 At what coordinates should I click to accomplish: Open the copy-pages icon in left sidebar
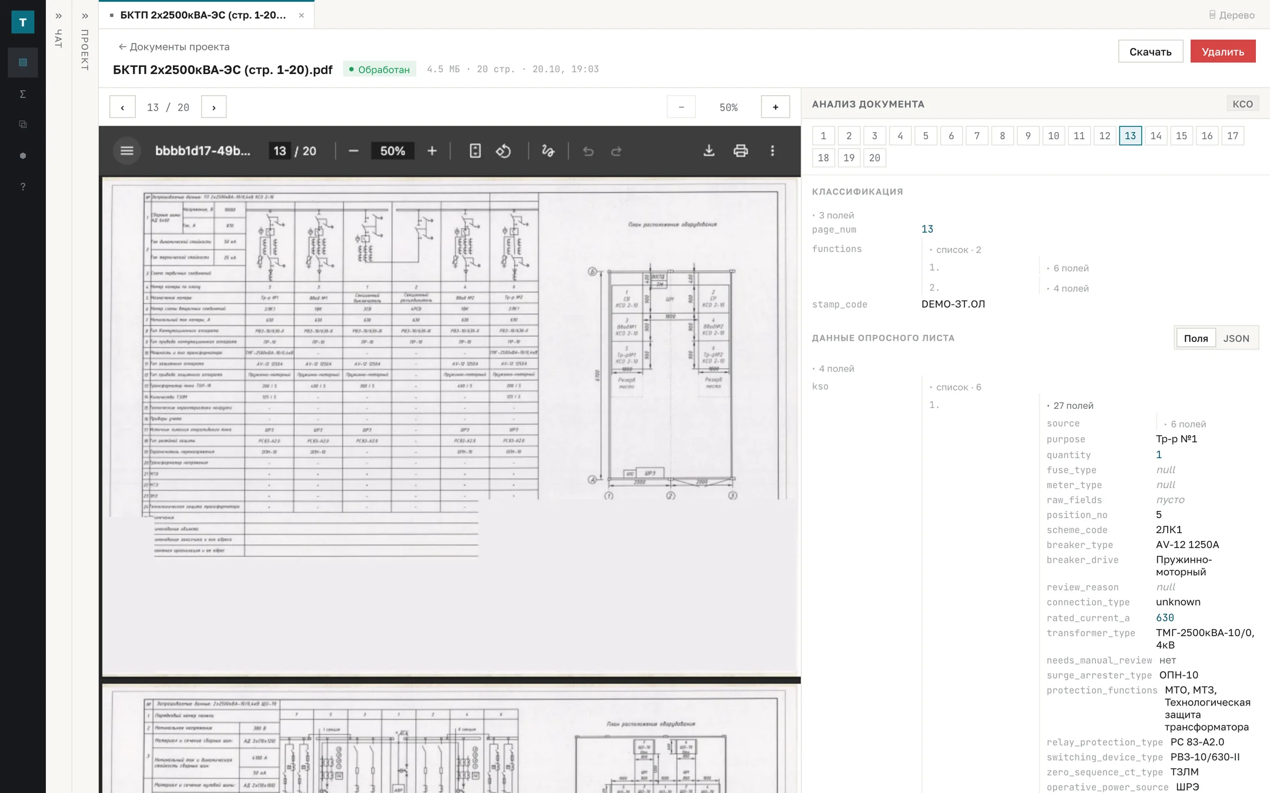23,125
